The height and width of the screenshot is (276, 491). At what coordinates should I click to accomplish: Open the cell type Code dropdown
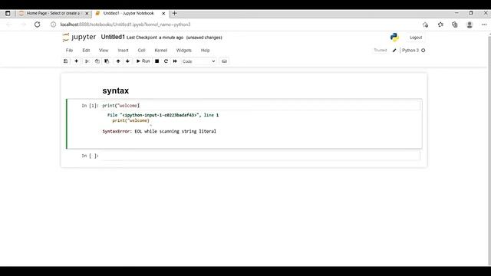199,61
